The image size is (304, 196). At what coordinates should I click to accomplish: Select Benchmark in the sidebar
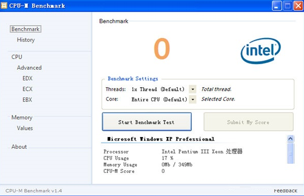26,29
